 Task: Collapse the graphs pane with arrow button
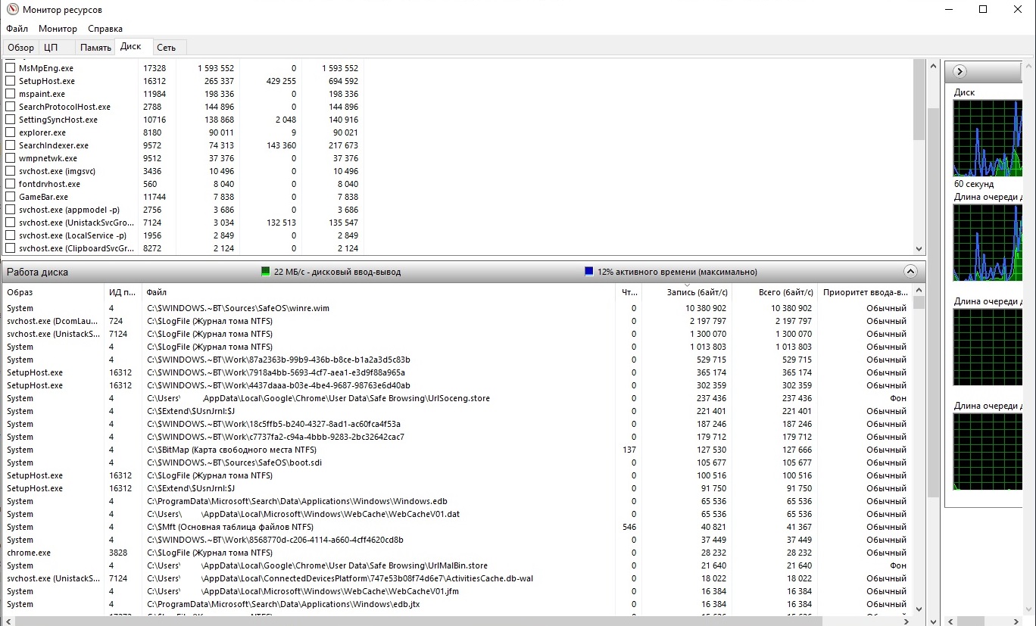pos(960,72)
